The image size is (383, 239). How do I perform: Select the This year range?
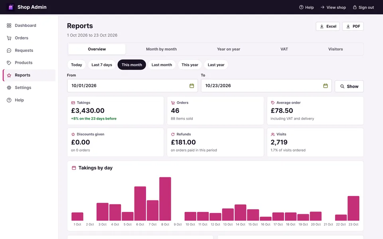coord(190,65)
